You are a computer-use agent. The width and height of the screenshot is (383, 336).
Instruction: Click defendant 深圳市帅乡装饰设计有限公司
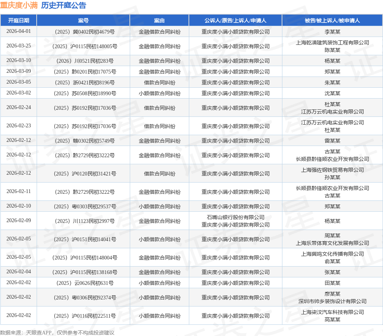(x=332, y=301)
